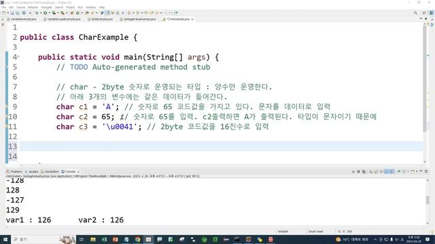The width and height of the screenshot is (435, 244).
Task: Open File Explorer from the taskbar
Action: (92, 239)
